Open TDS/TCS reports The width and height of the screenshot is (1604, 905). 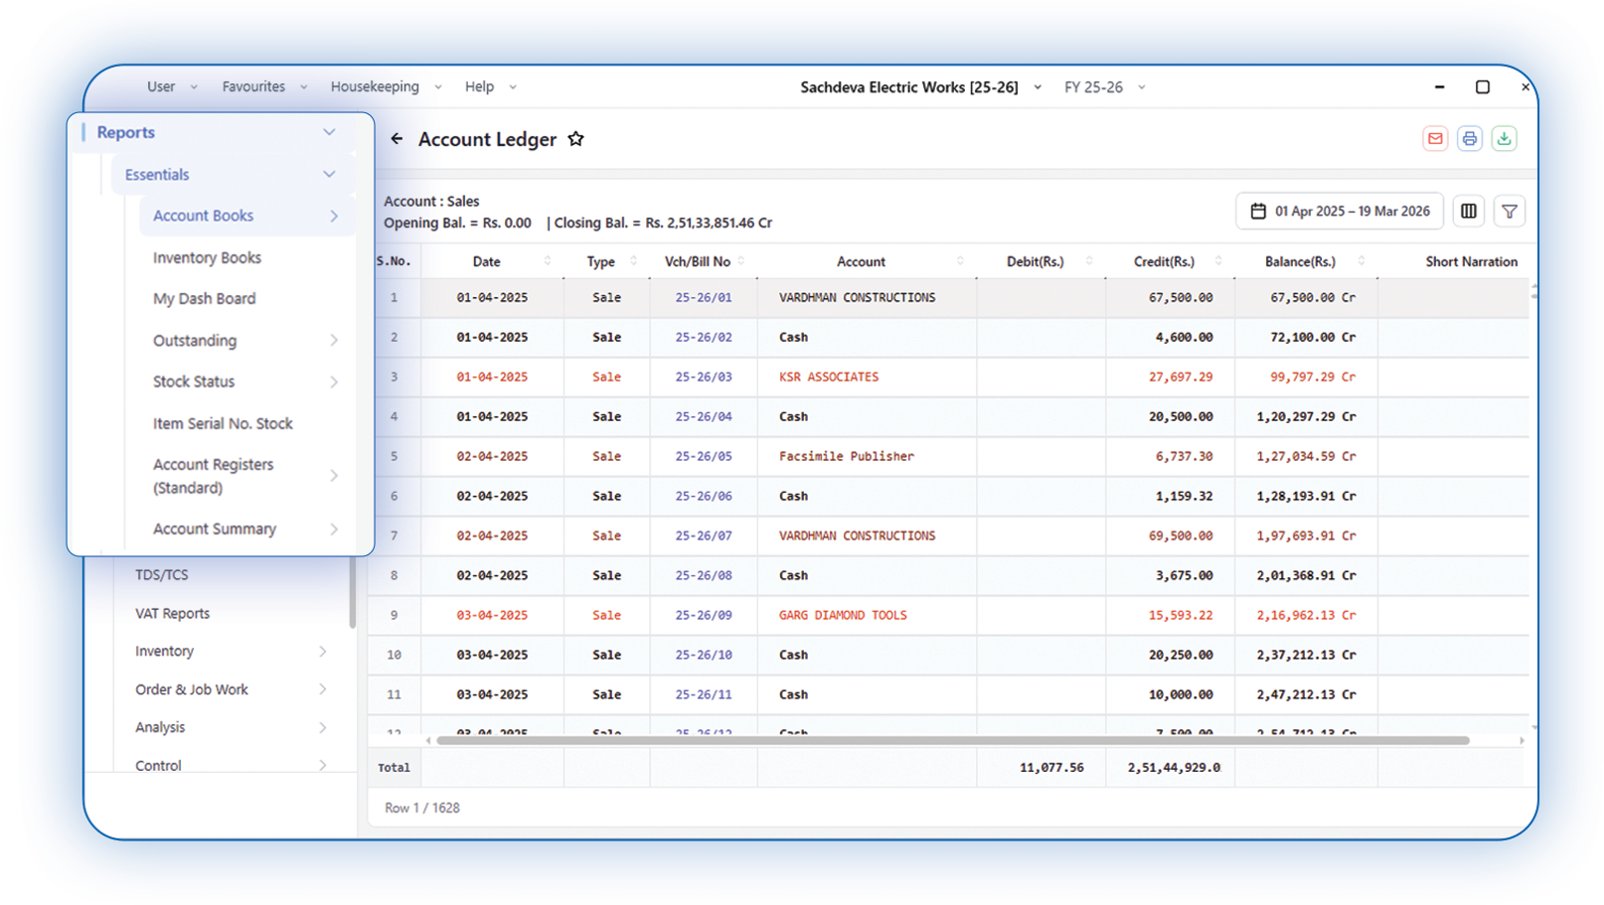pyautogui.click(x=161, y=575)
